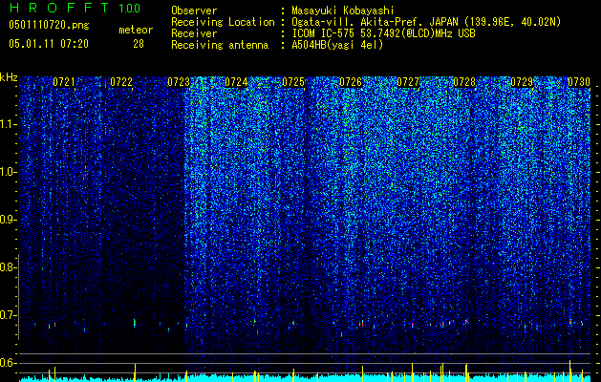This screenshot has width=601, height=382.
Task: Select the Ogata-vill. Akita-Pref. JAPAN location text
Action: tap(426, 22)
